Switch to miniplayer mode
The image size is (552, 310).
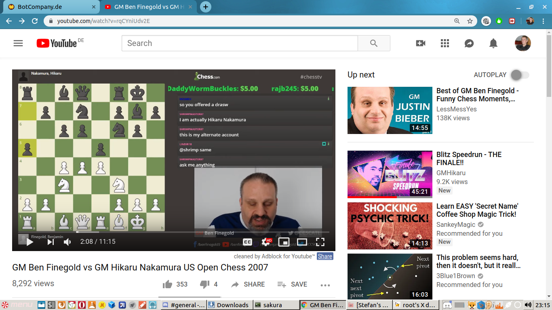284,242
